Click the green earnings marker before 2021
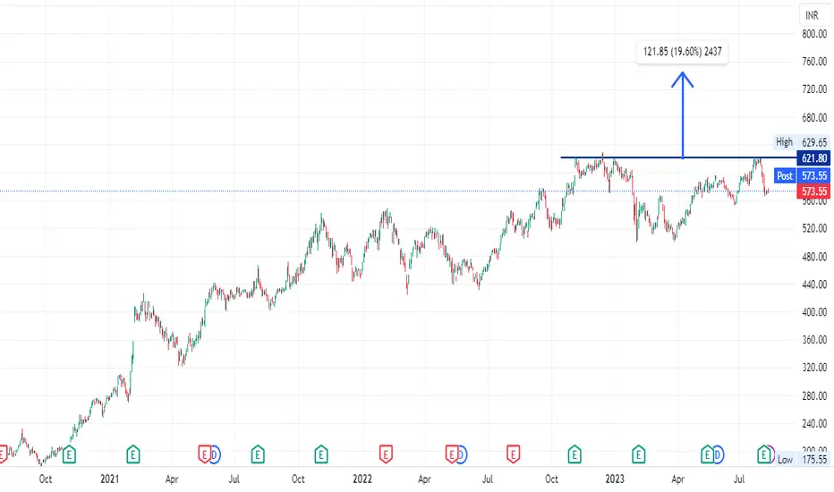The image size is (834, 492). 69,454
